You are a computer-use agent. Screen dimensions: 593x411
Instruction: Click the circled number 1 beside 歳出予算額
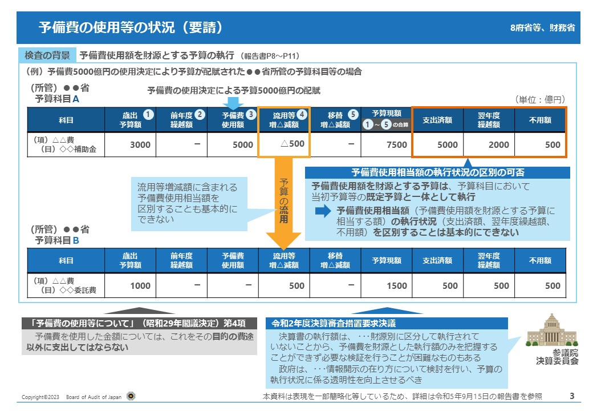[x=148, y=114]
